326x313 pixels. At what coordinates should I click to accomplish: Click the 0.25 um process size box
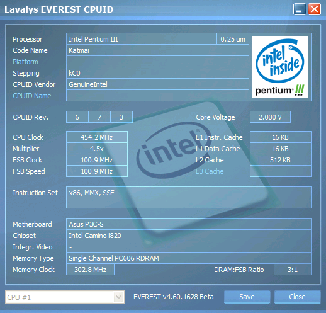233,39
